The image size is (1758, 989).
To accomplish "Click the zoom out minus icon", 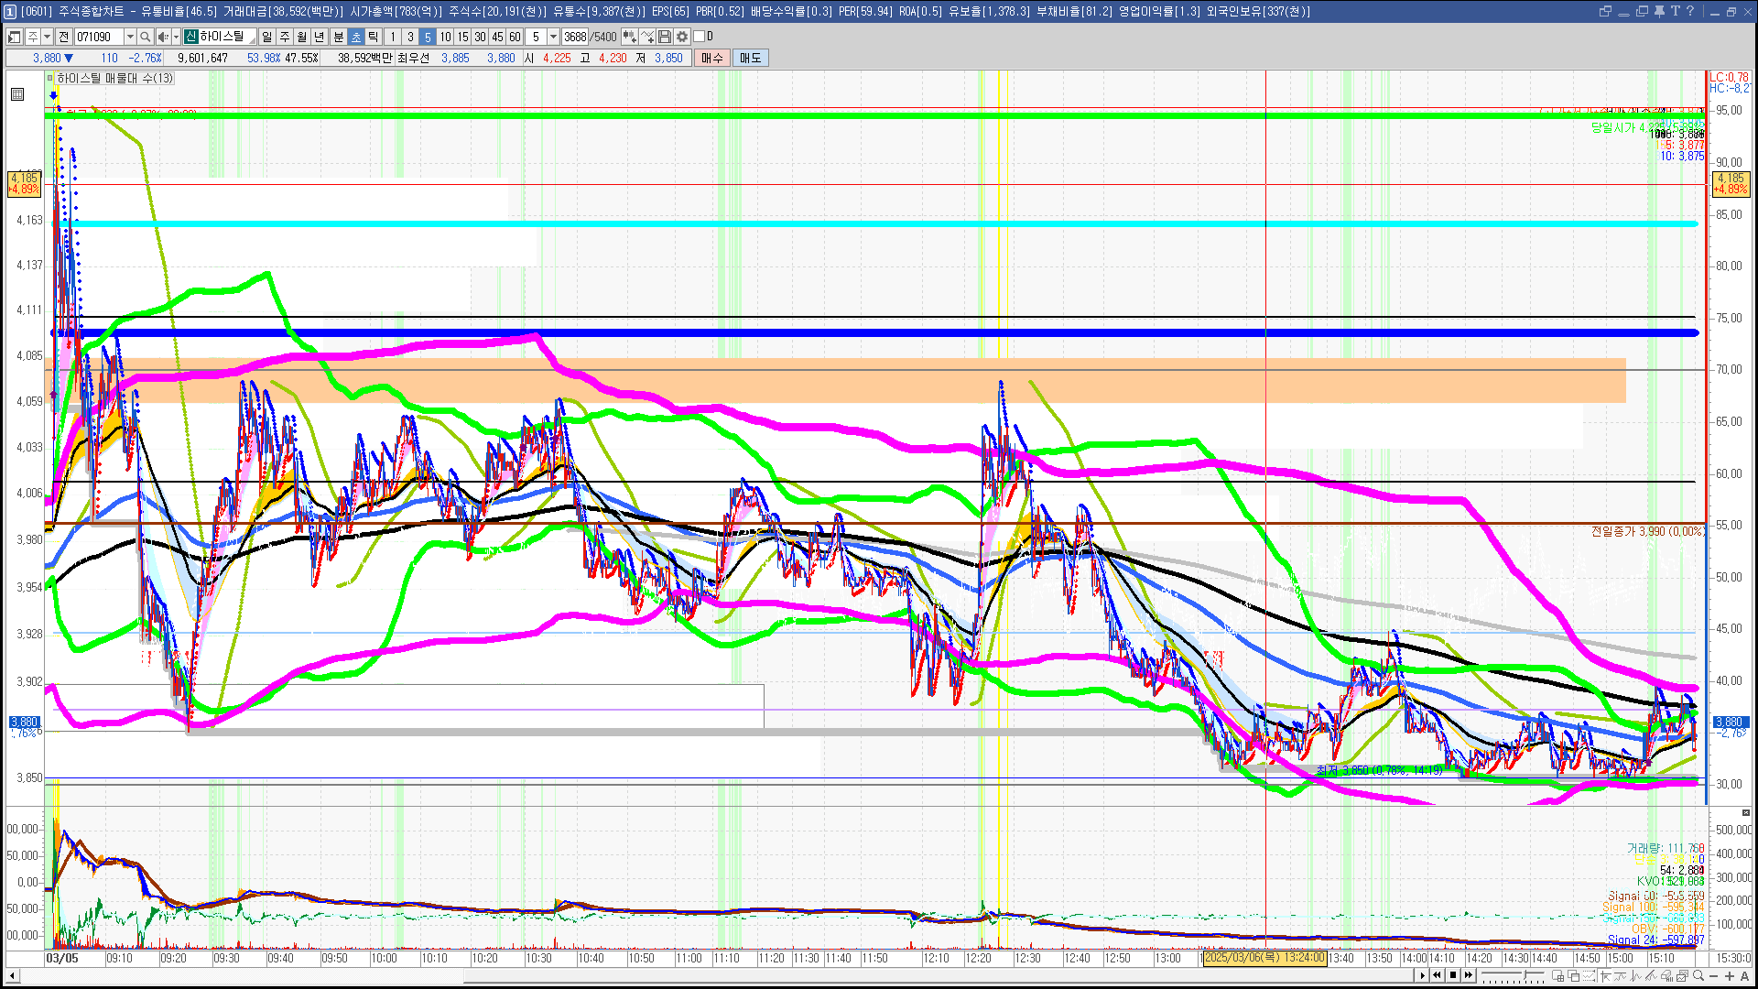I will (1713, 975).
